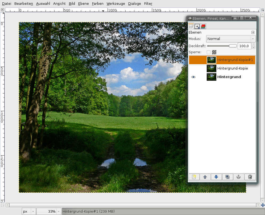Open the Ebene menu
The height and width of the screenshot is (215, 265).
(x=83, y=3)
